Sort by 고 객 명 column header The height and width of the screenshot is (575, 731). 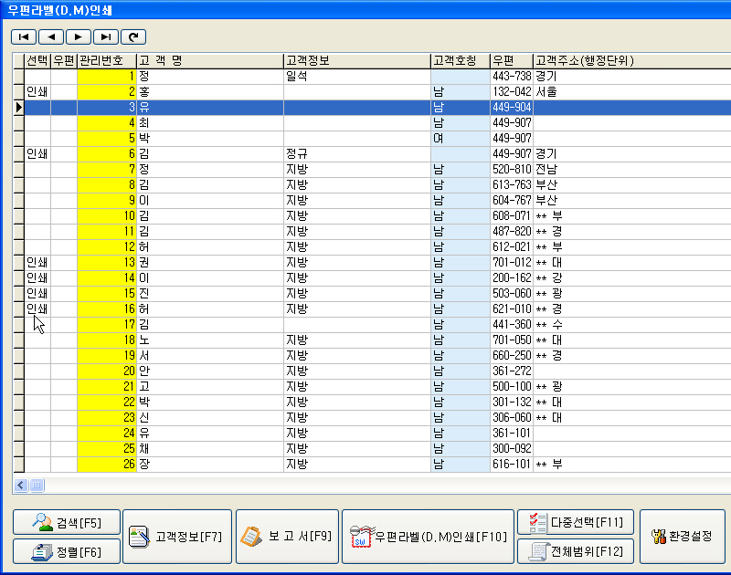point(210,60)
